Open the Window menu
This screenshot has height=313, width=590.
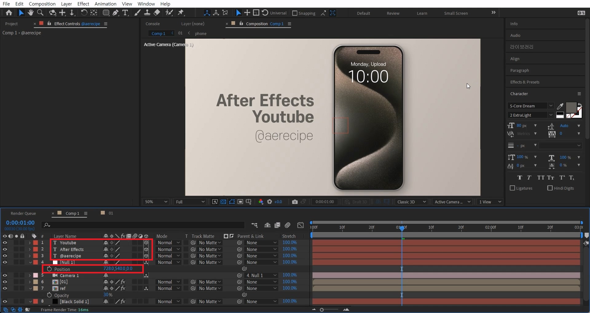coord(146,4)
